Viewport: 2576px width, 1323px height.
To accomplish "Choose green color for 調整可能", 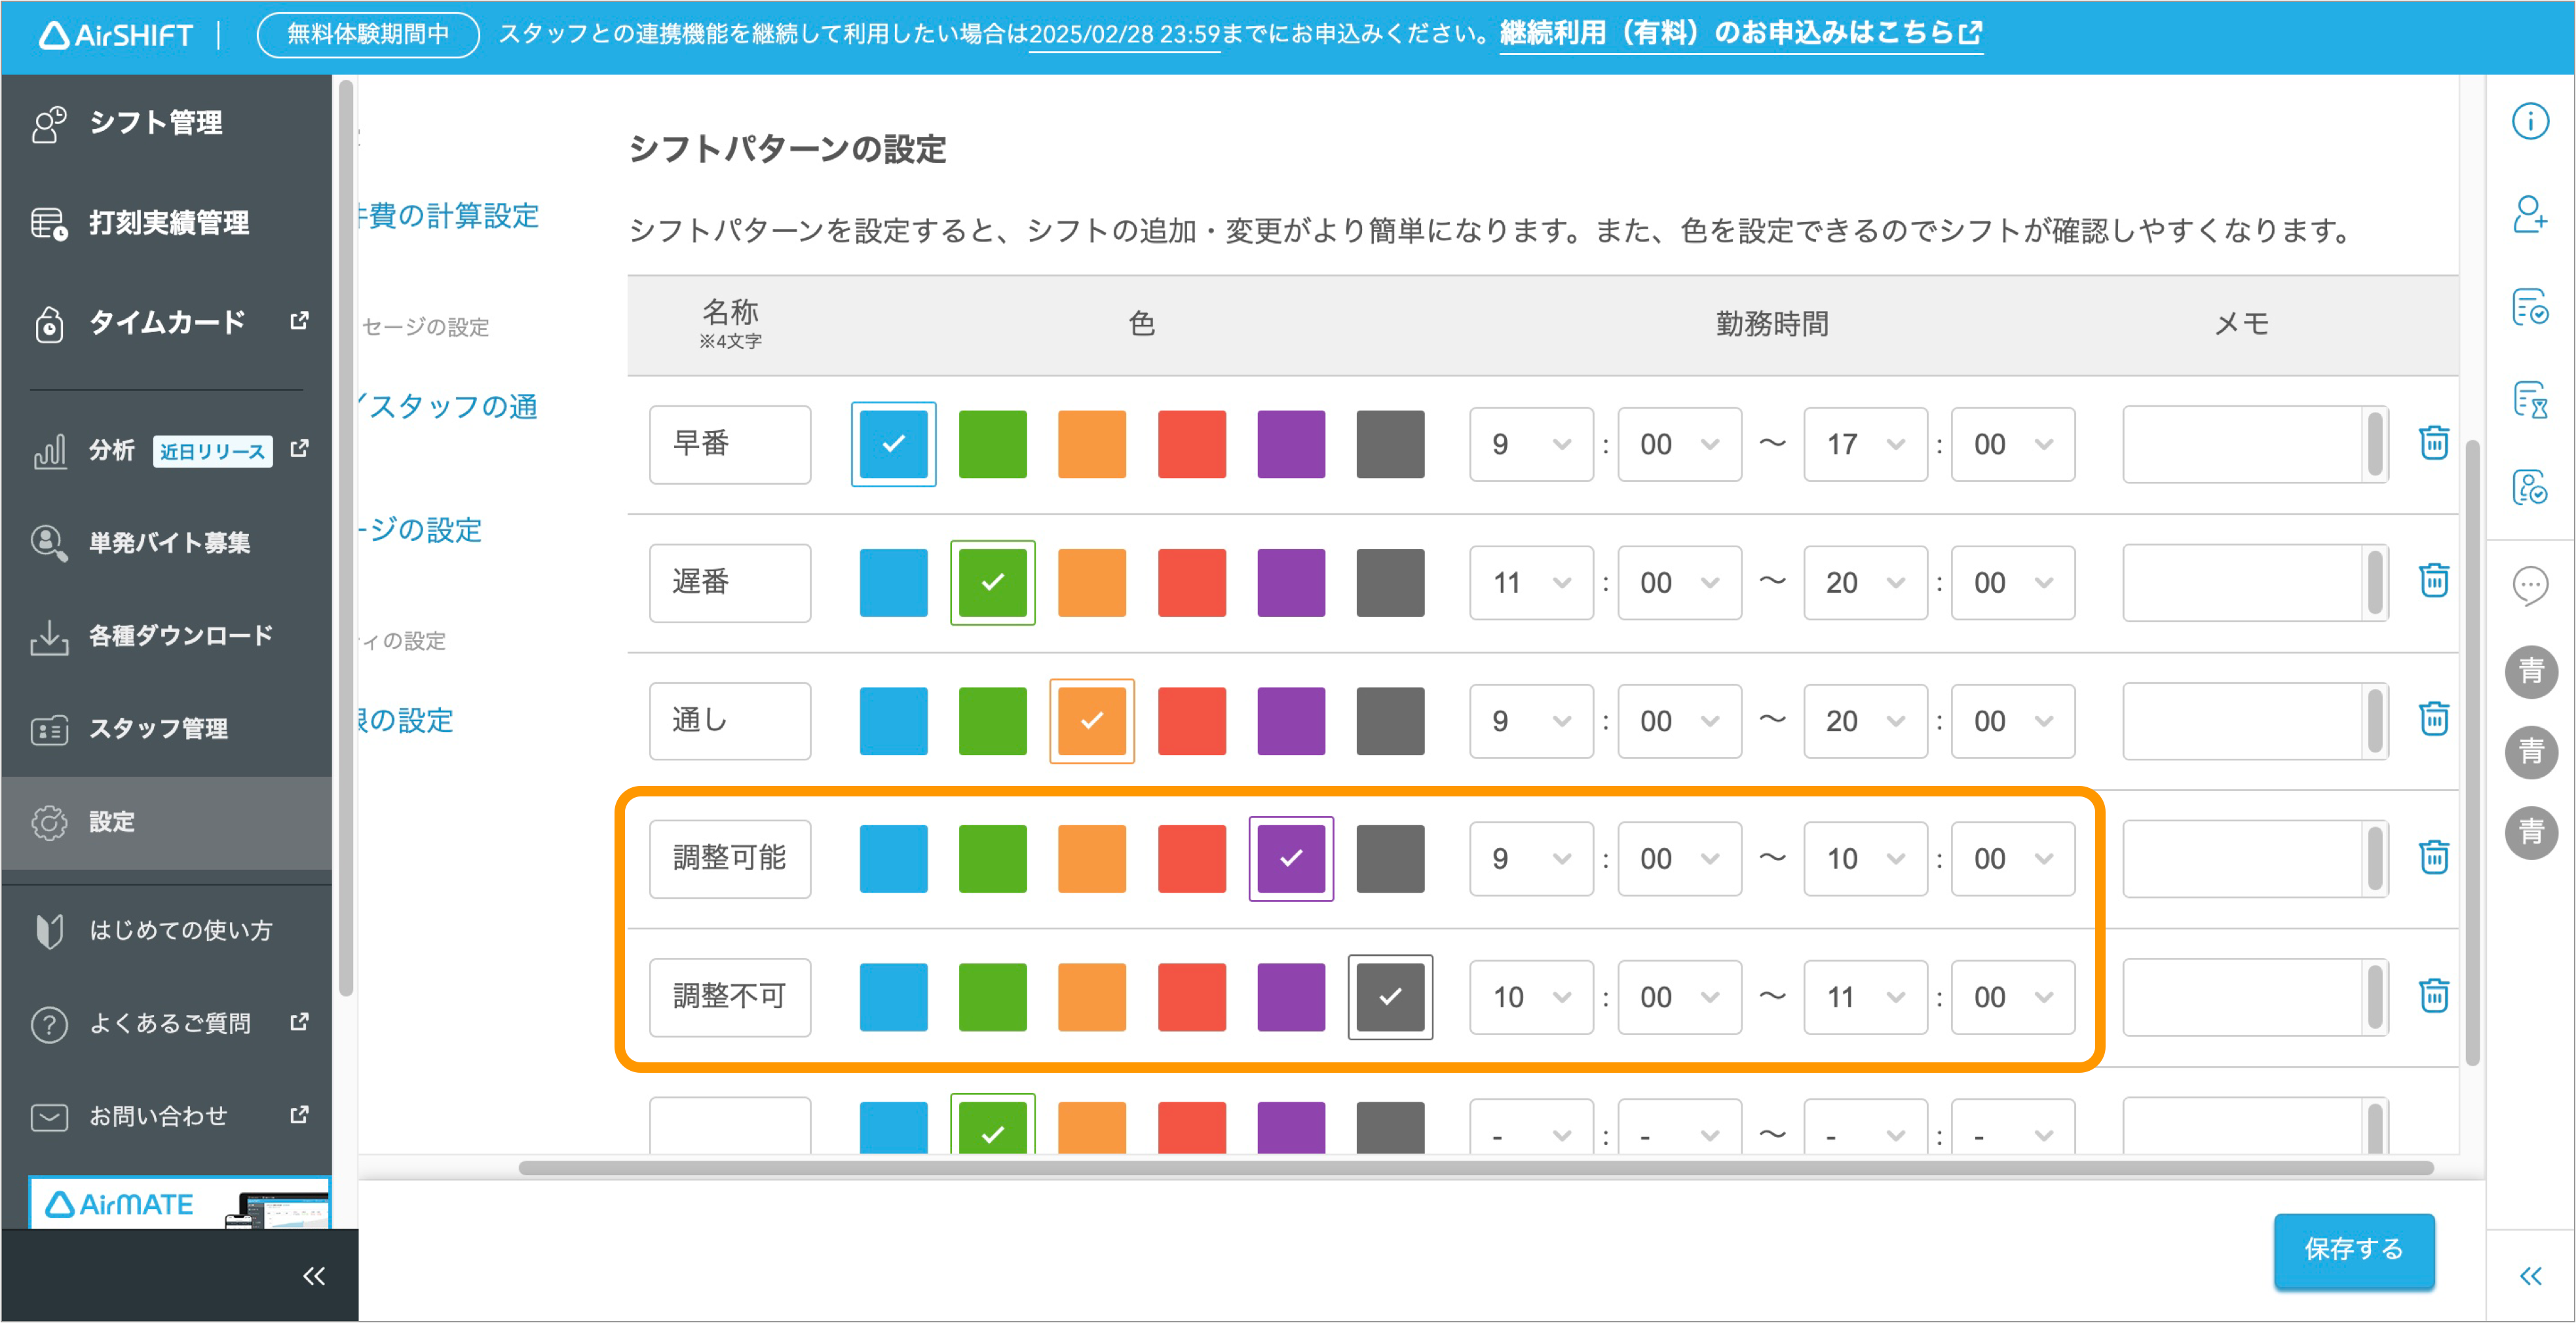I will coord(992,858).
